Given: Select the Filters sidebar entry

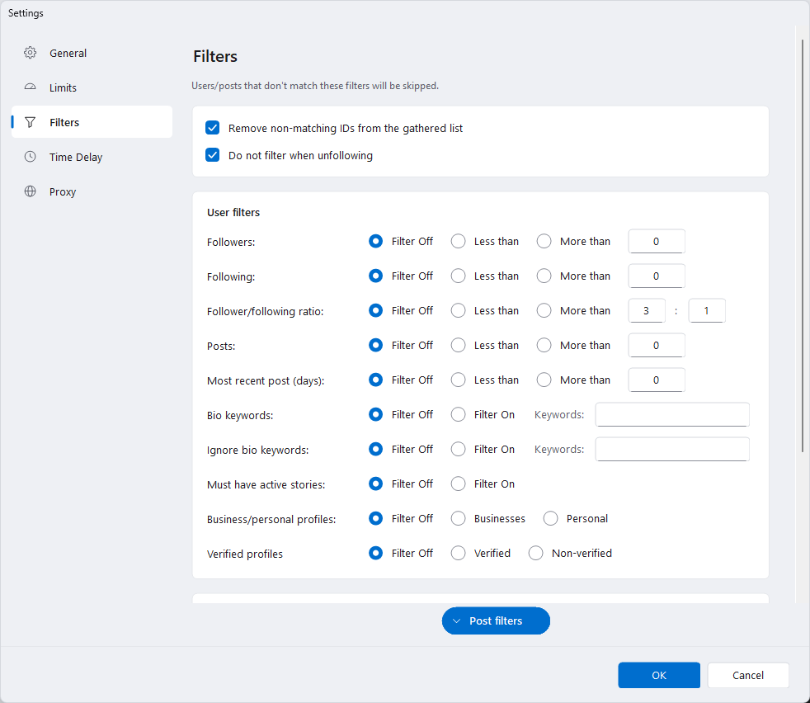Looking at the screenshot, I should coord(92,122).
